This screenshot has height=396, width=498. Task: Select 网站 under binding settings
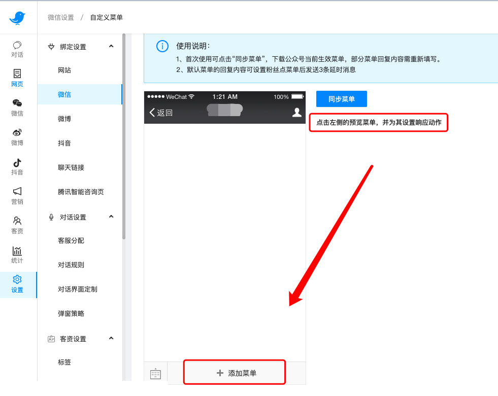pos(64,70)
